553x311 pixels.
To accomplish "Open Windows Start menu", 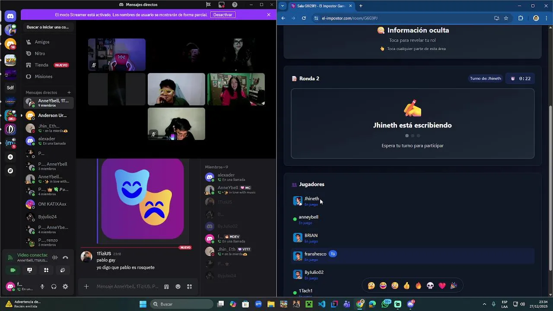I will (x=143, y=304).
